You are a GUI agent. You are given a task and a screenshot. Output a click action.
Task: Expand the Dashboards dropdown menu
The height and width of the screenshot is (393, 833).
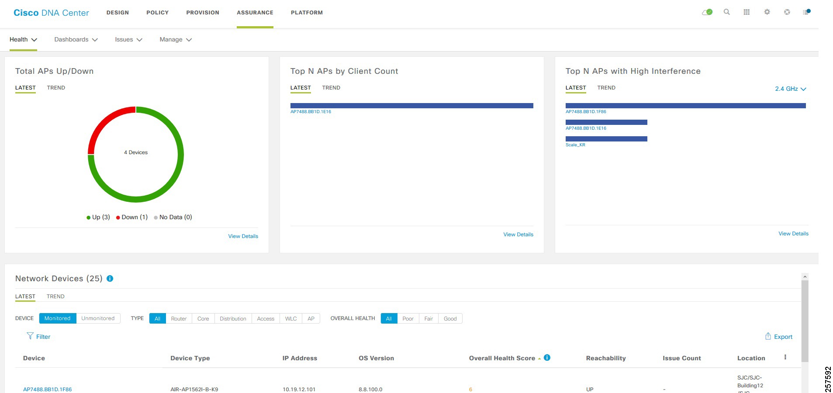click(76, 39)
